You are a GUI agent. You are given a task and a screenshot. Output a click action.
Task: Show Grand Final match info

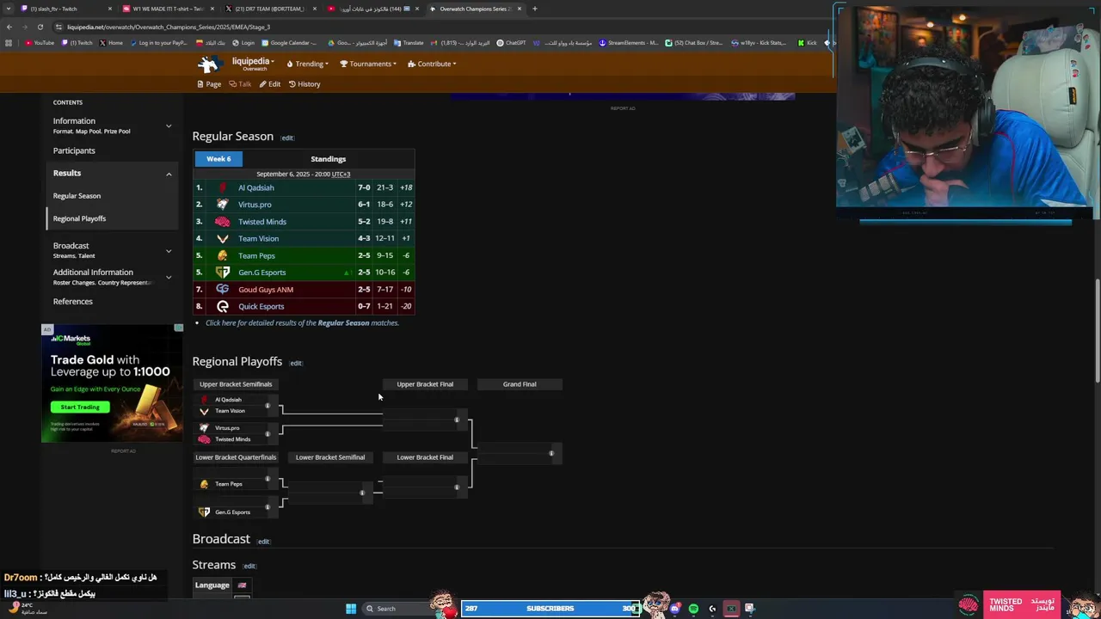point(551,453)
